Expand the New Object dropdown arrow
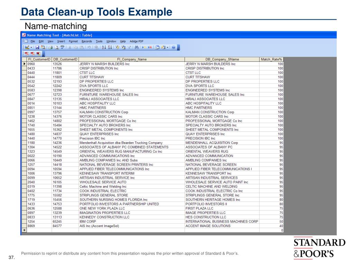The width and height of the screenshot is (354, 265). pos(168,48)
